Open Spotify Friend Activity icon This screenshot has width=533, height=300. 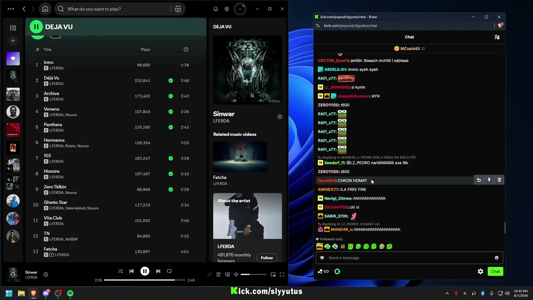(x=227, y=9)
